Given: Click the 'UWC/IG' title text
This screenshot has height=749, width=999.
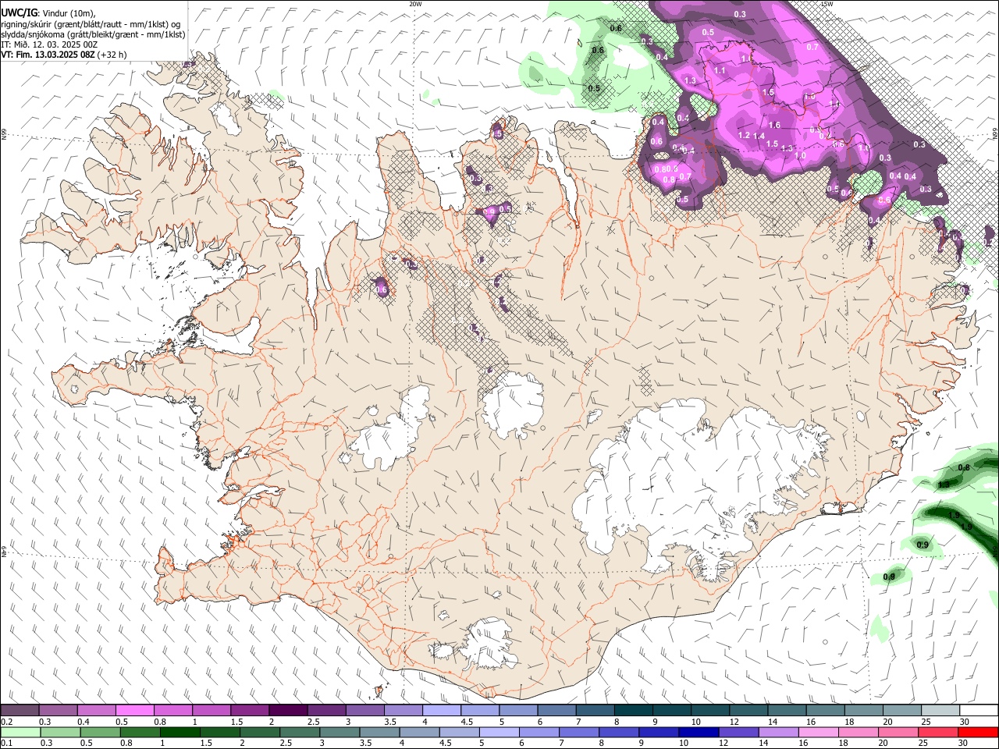Looking at the screenshot, I should coord(20,13).
